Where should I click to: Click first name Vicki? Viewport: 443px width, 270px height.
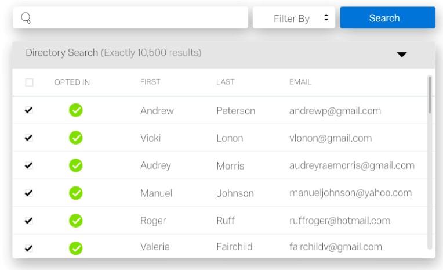(151, 138)
